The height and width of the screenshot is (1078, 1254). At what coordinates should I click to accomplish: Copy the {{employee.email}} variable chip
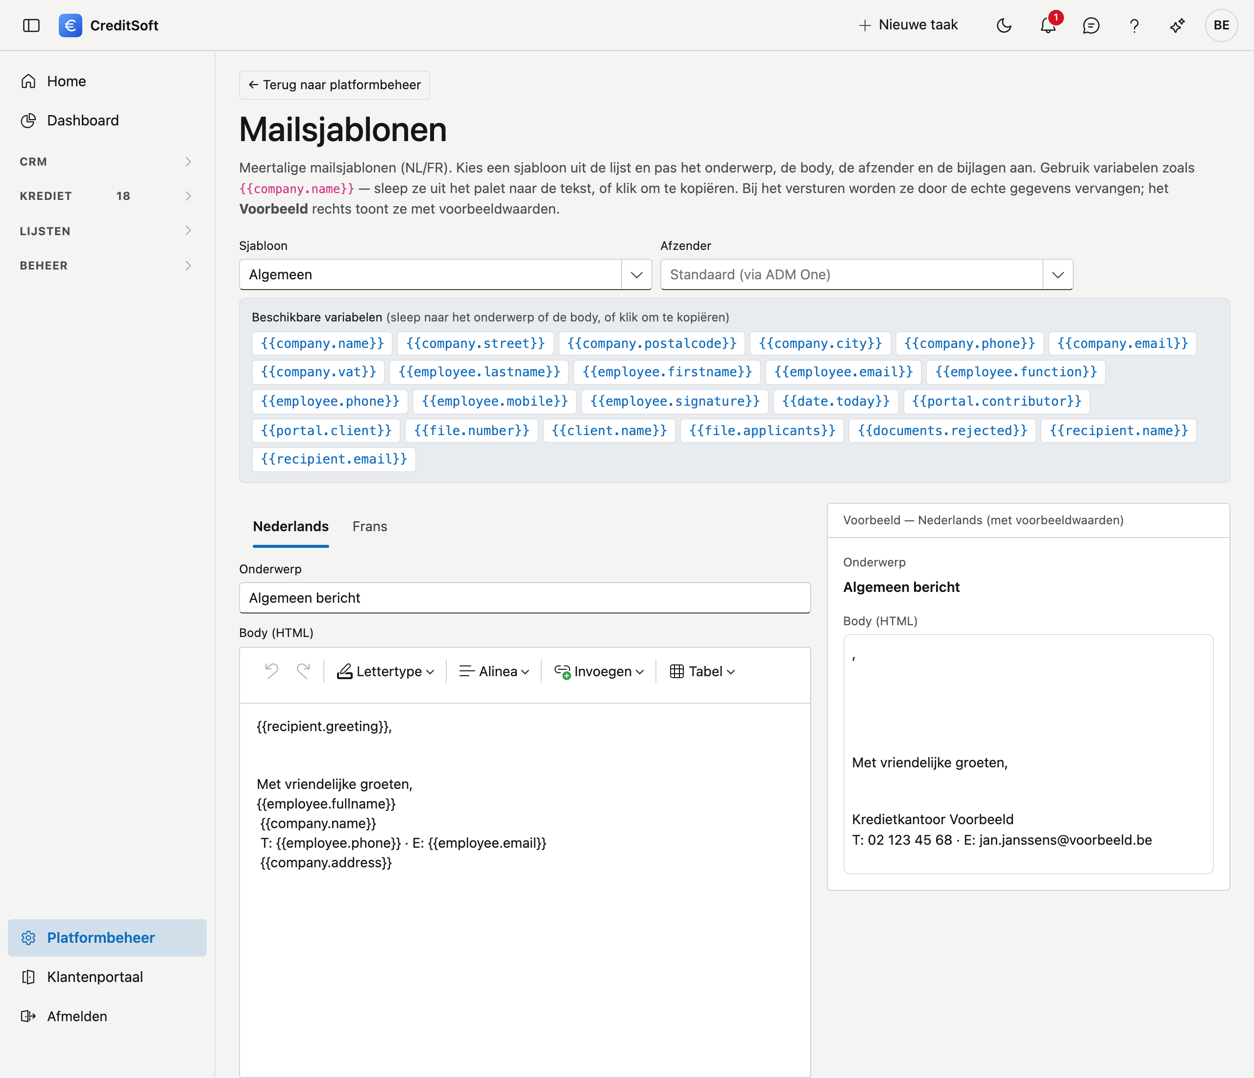[x=844, y=371]
